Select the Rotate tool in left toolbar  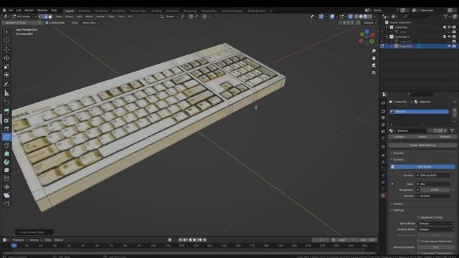click(6, 58)
